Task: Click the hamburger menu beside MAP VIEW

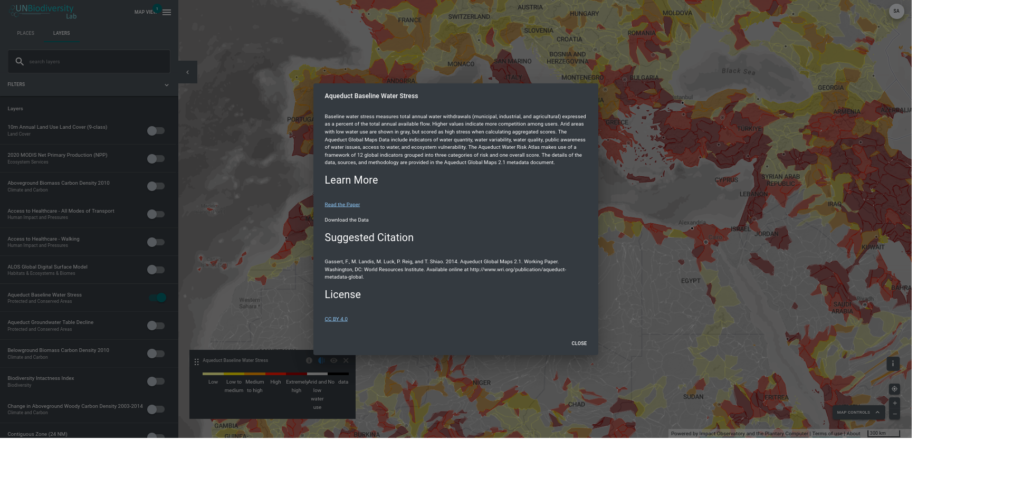Action: pos(167,12)
